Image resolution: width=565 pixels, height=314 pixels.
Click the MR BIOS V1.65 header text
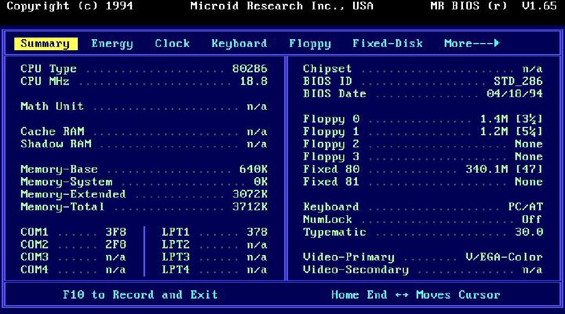pos(493,6)
